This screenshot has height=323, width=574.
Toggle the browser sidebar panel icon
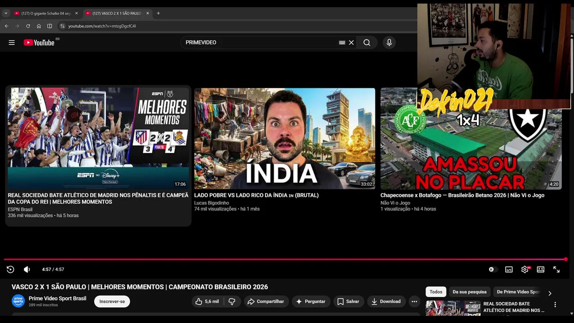pyautogui.click(x=50, y=26)
